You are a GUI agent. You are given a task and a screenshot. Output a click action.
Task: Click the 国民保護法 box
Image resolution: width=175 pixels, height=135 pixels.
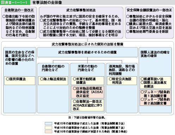click(20, 81)
